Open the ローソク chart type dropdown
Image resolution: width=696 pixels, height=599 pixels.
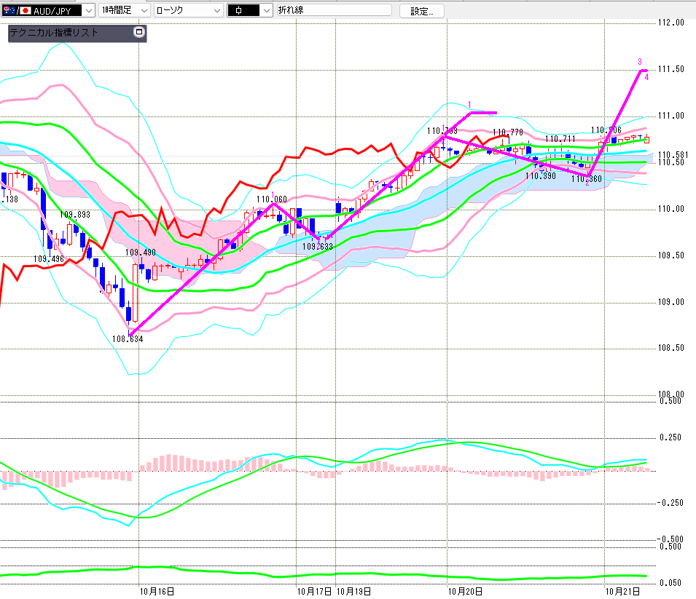click(189, 11)
